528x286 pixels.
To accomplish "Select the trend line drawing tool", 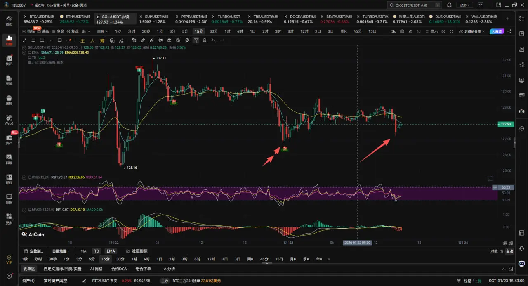I will 24,40.
